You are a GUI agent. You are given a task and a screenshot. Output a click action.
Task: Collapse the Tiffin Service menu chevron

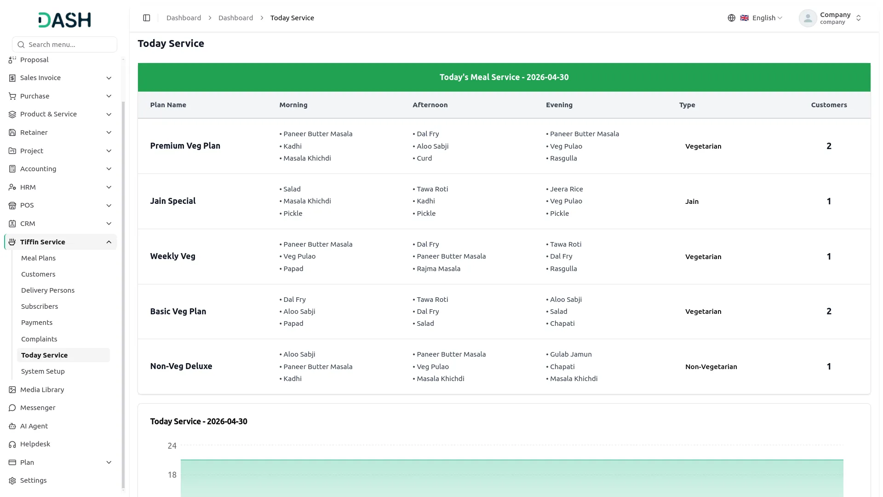(x=109, y=242)
